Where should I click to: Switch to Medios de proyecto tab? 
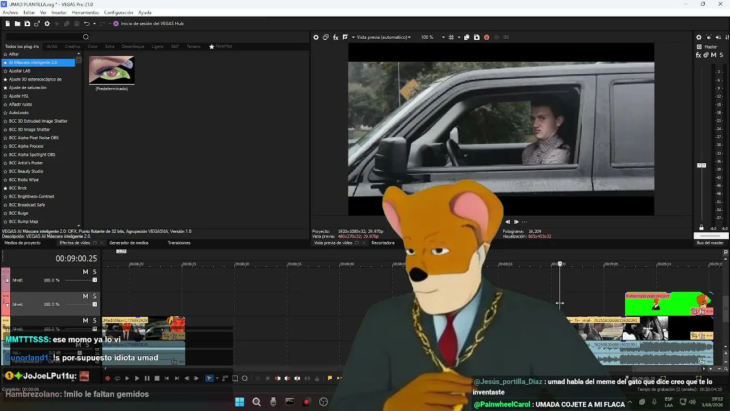[22, 243]
